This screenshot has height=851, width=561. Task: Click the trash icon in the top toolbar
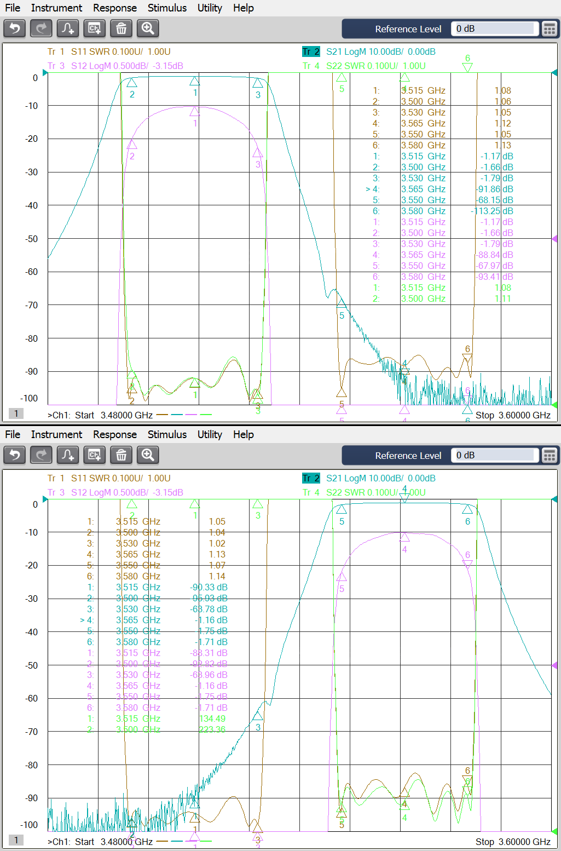tap(121, 28)
